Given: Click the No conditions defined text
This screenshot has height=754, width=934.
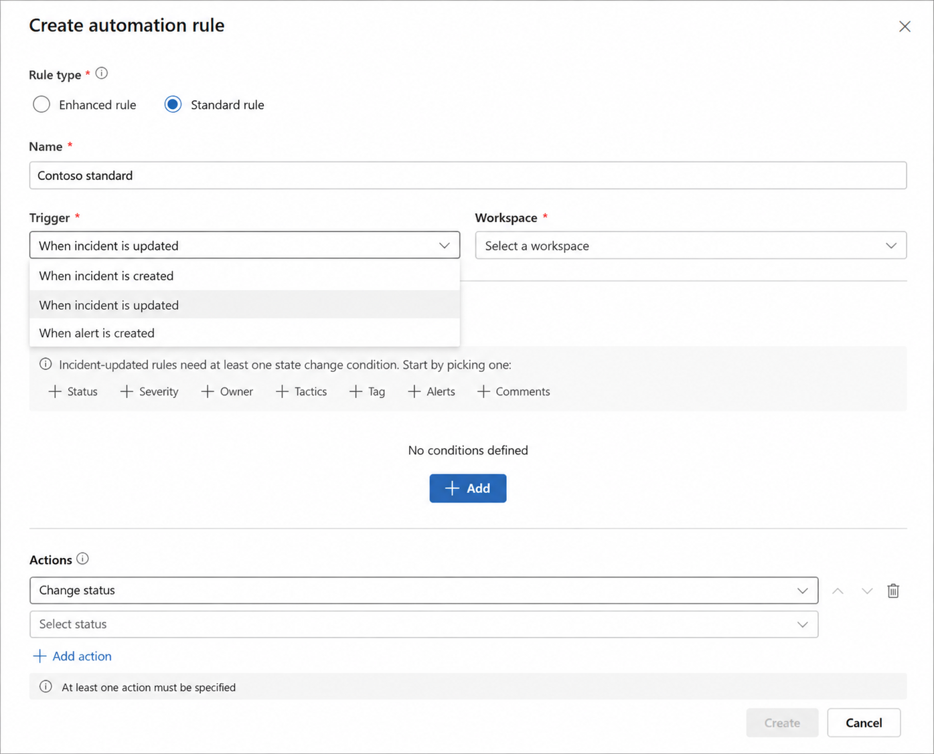Looking at the screenshot, I should pos(468,450).
